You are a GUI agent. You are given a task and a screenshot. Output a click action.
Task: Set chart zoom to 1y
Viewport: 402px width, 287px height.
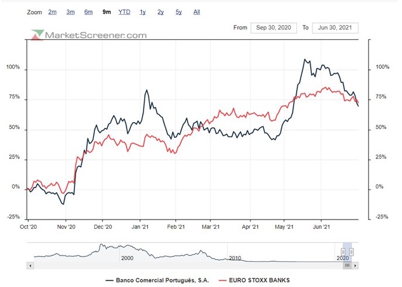click(x=143, y=12)
